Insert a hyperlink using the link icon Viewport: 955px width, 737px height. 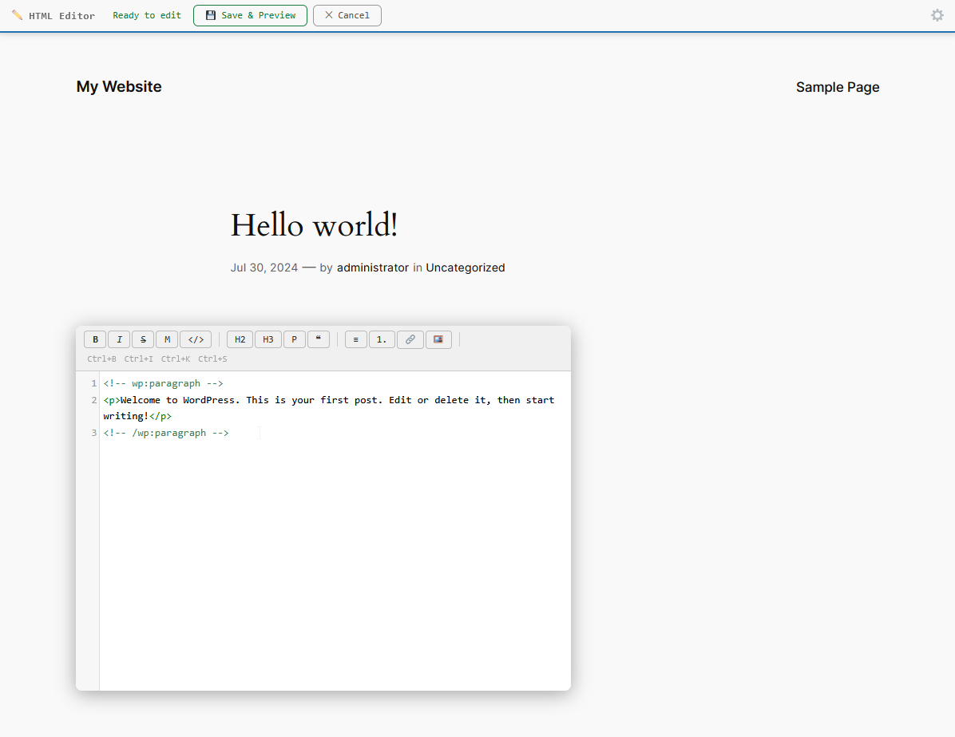click(410, 339)
